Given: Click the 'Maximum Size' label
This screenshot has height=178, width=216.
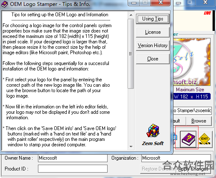Looking at the screenshot, I should 190,90.
